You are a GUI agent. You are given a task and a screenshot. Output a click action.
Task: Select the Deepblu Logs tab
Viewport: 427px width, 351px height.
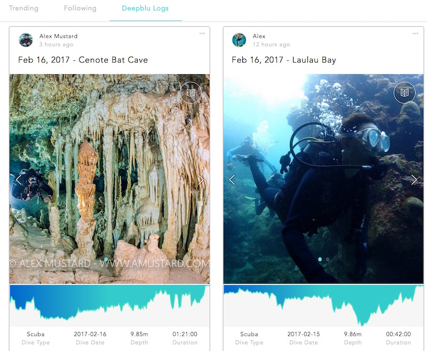click(x=145, y=9)
